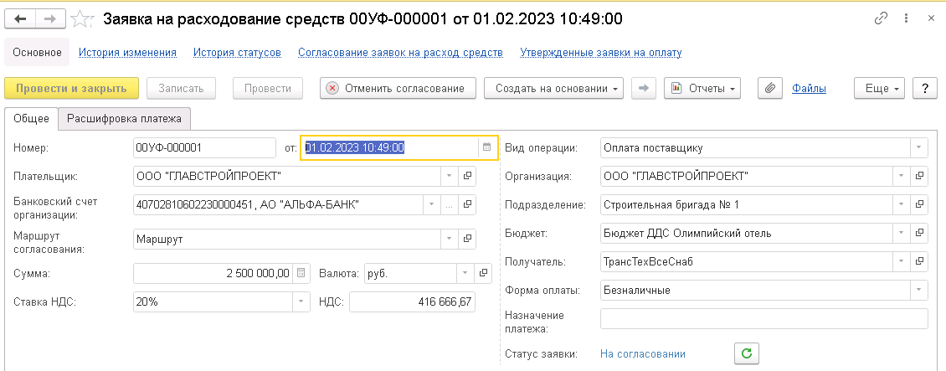Screen dimensions: 946x371
Task: Open the Организация record with the open icon
Action: 919,176
